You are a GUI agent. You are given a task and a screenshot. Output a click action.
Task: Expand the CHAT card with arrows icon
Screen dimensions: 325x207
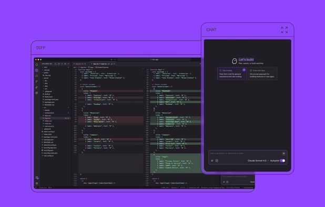285,30
